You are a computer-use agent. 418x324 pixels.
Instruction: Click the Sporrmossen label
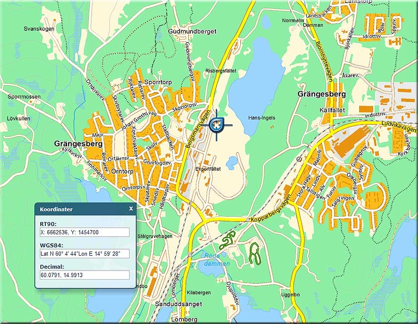[24, 97]
